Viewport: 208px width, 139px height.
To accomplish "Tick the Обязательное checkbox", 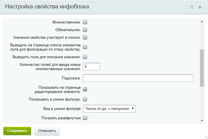I will [x=85, y=30].
